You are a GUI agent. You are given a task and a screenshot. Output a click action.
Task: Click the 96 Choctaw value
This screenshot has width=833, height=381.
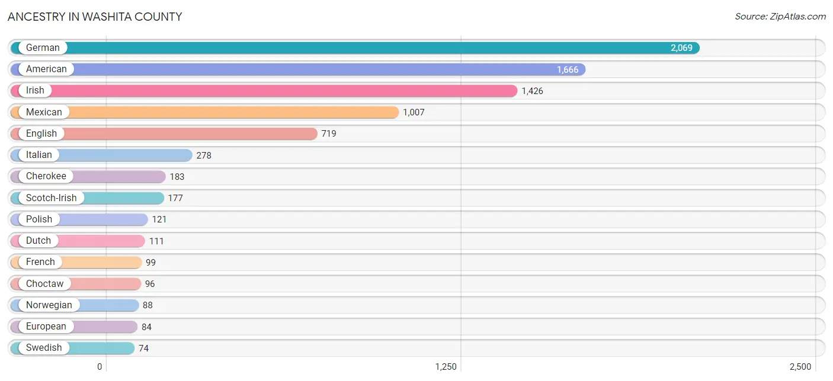[150, 284]
